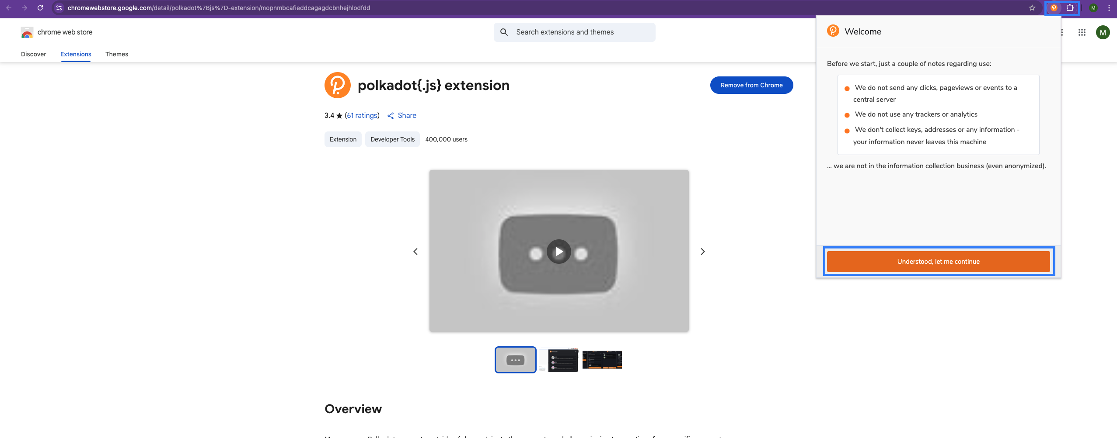Click the Overview heading
This screenshot has width=1117, height=438.
353,409
